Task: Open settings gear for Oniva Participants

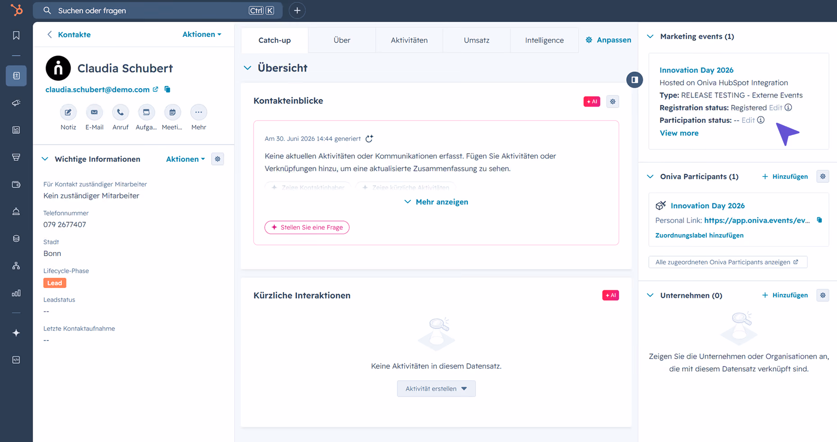Action: click(x=823, y=176)
